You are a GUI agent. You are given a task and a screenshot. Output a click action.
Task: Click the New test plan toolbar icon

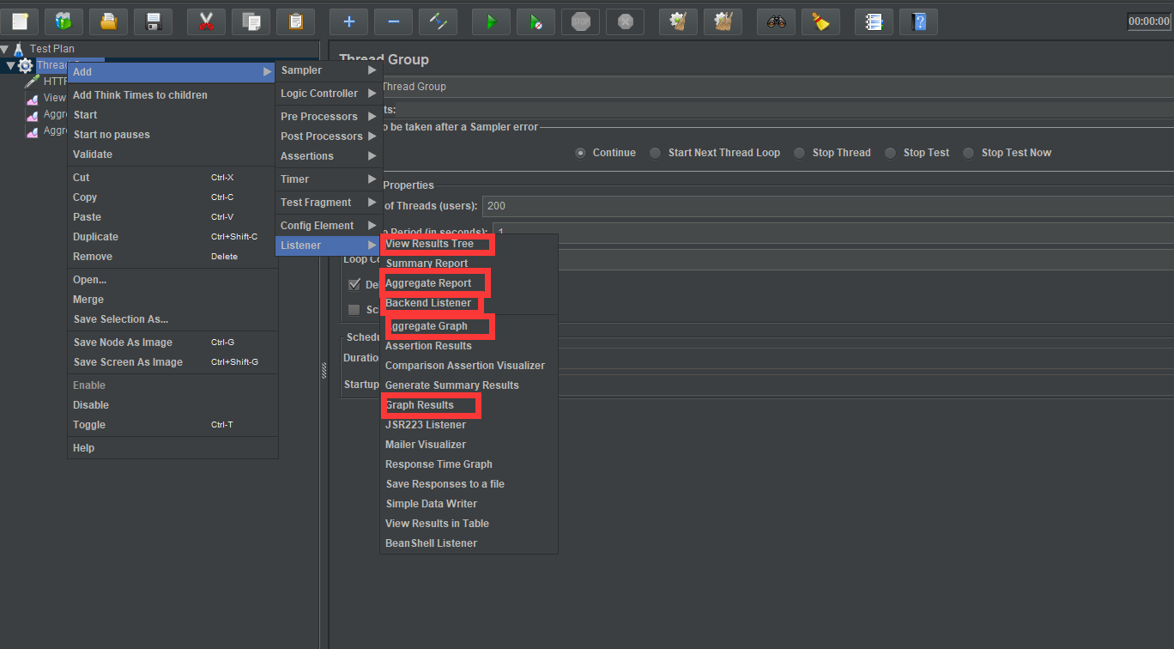pos(19,21)
